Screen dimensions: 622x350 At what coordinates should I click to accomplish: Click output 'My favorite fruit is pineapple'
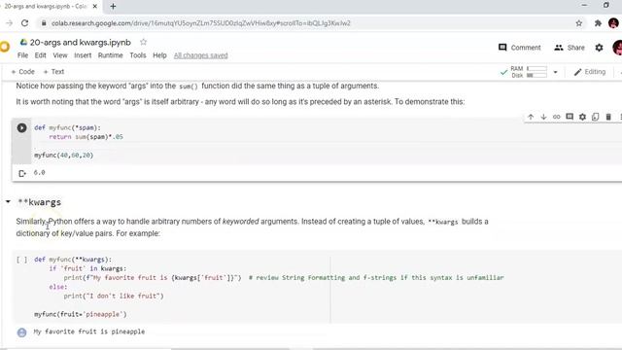pos(89,332)
